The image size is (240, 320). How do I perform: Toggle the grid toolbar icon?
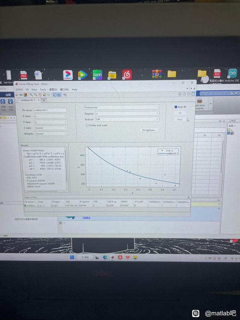[59, 95]
